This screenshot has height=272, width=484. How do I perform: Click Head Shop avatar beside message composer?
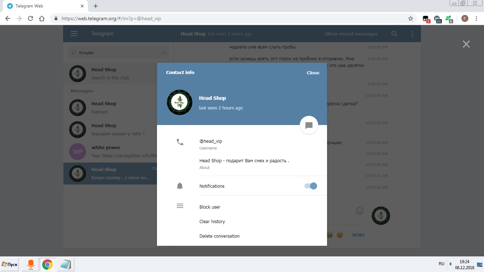(381, 216)
